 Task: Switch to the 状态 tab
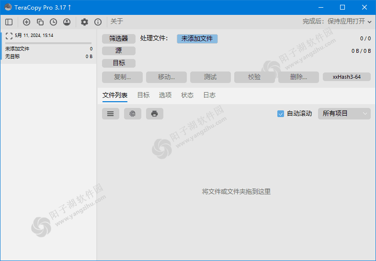tap(187, 95)
